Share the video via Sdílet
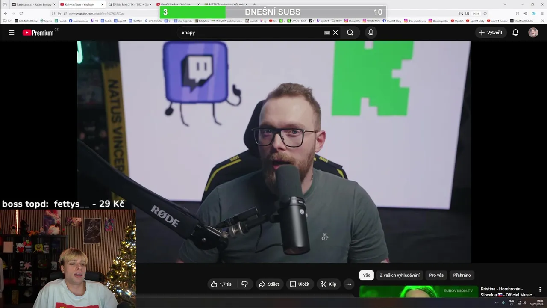The image size is (547, 308). pyautogui.click(x=269, y=284)
